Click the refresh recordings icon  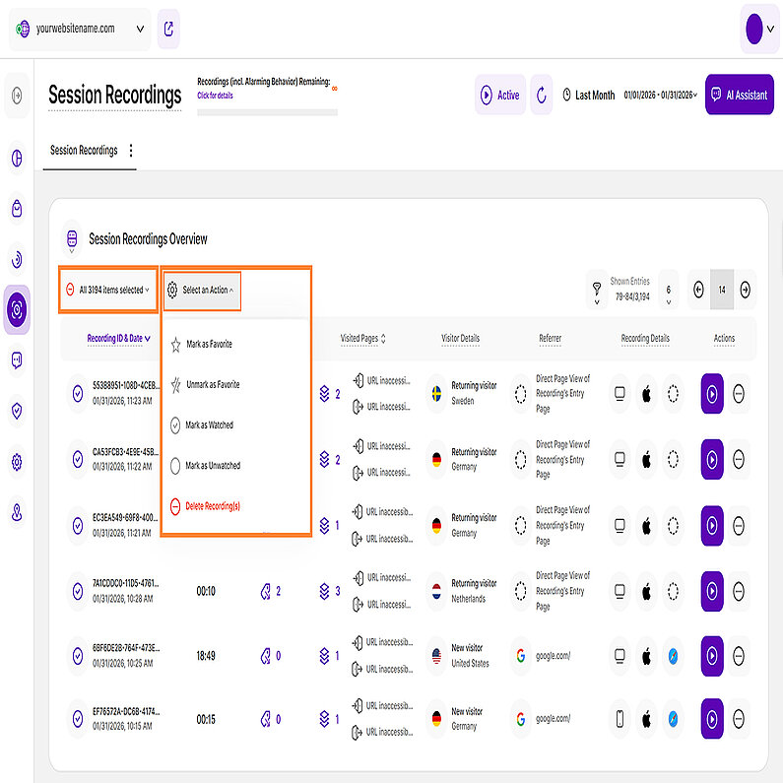[x=541, y=95]
